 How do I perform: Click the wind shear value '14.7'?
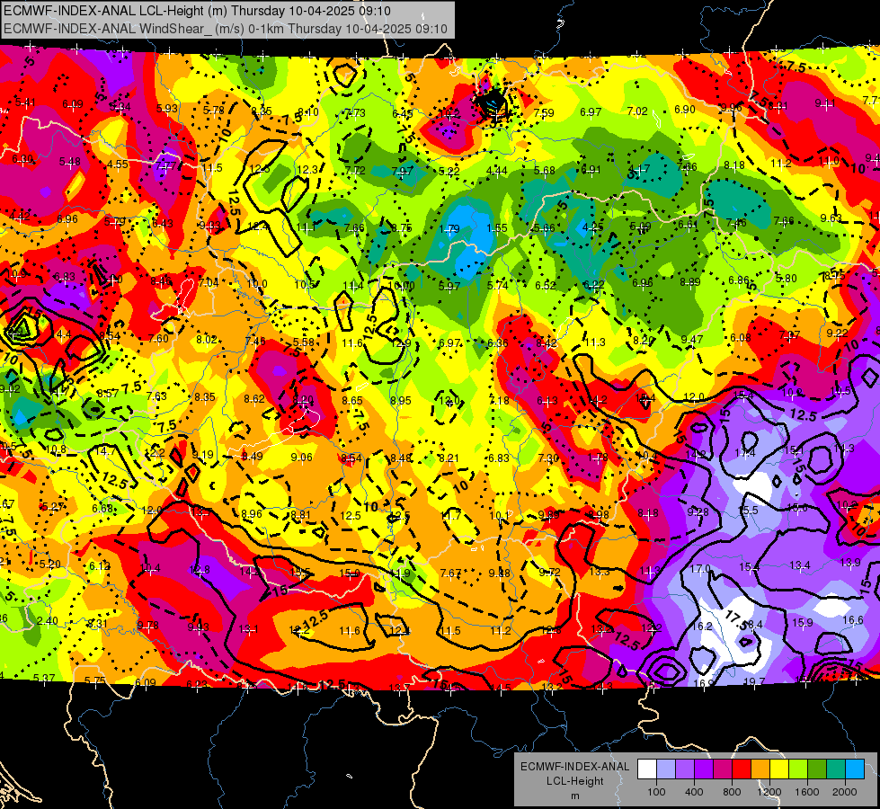click(x=105, y=451)
